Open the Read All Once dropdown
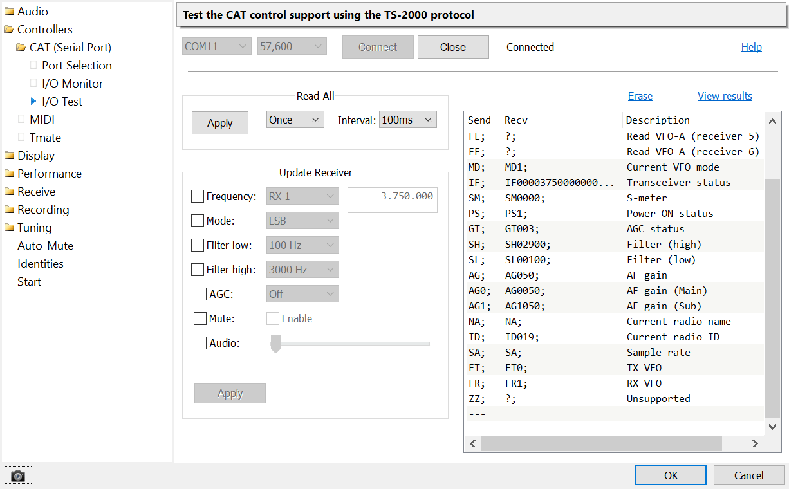Viewport: 789px width, 489px height. tap(295, 120)
